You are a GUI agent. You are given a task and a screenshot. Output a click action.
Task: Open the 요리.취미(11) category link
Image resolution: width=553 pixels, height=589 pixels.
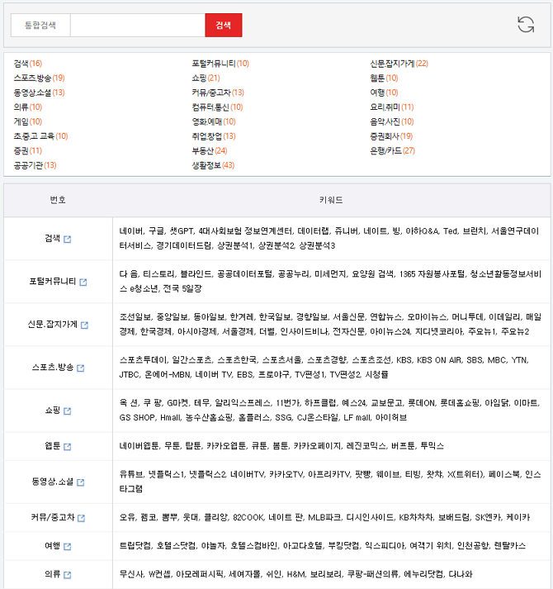[x=392, y=107]
